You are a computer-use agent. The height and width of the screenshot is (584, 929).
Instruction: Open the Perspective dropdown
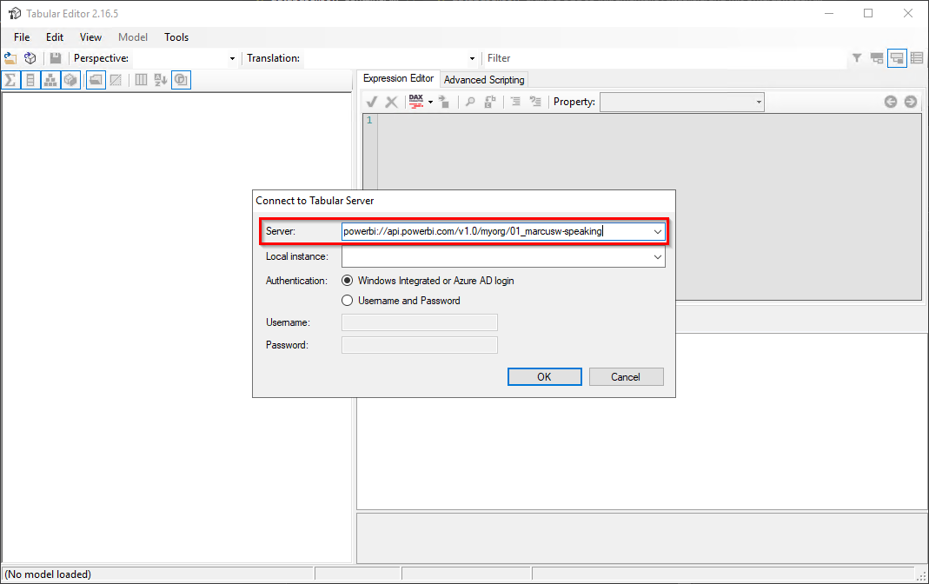click(x=232, y=58)
